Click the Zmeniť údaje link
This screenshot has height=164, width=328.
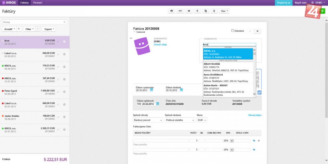tap(160, 45)
